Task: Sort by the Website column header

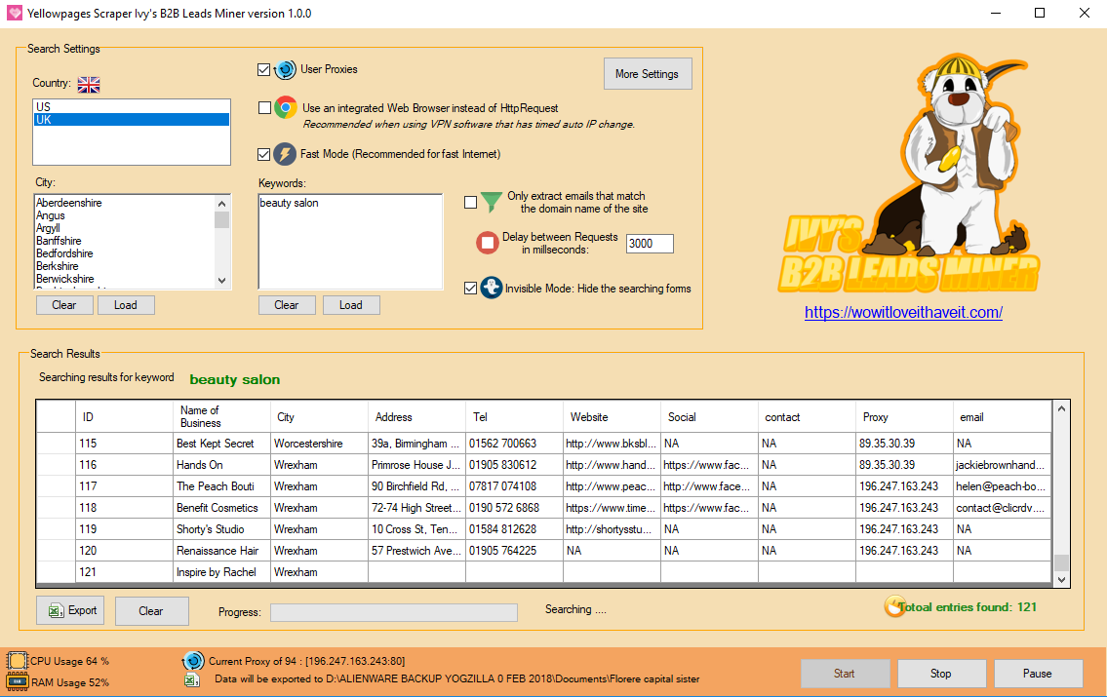Action: pyautogui.click(x=613, y=417)
